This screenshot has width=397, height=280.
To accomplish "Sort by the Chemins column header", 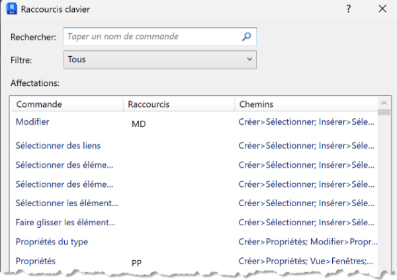I will pyautogui.click(x=306, y=104).
